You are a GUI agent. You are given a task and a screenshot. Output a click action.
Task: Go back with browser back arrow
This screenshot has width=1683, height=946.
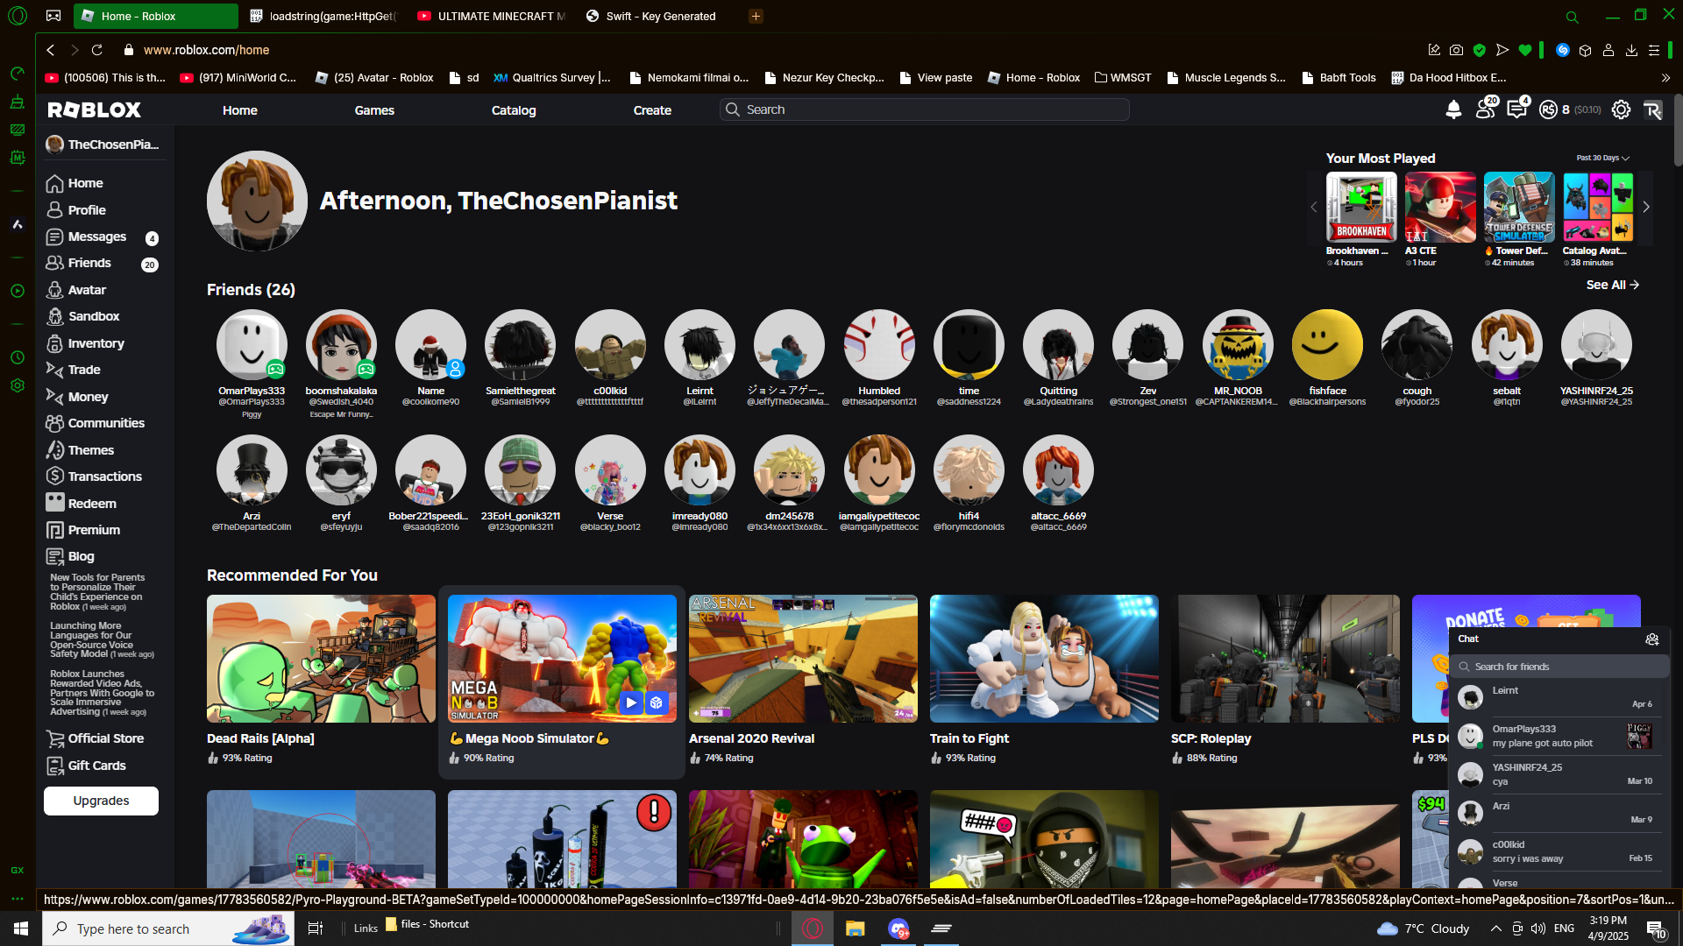pos(51,50)
